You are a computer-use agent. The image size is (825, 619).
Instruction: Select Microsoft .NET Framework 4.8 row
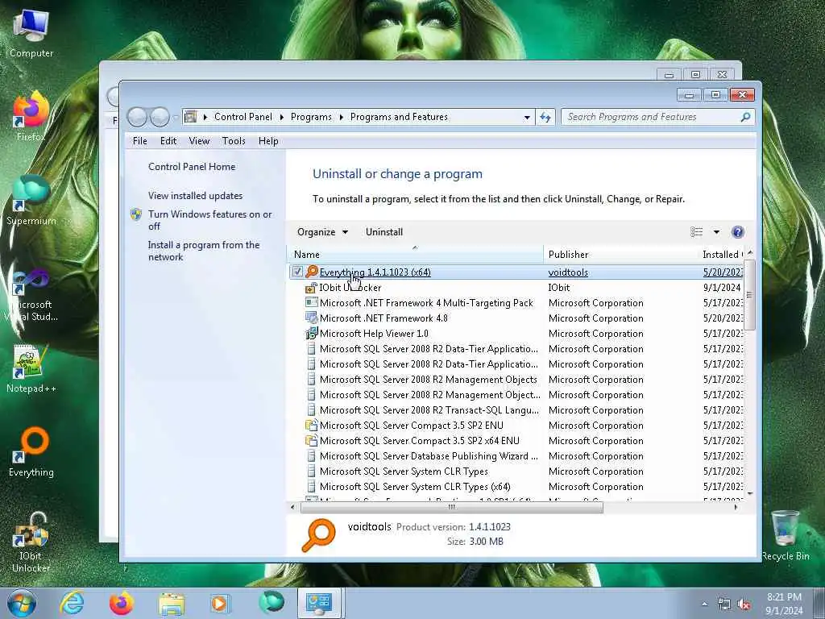click(516, 318)
